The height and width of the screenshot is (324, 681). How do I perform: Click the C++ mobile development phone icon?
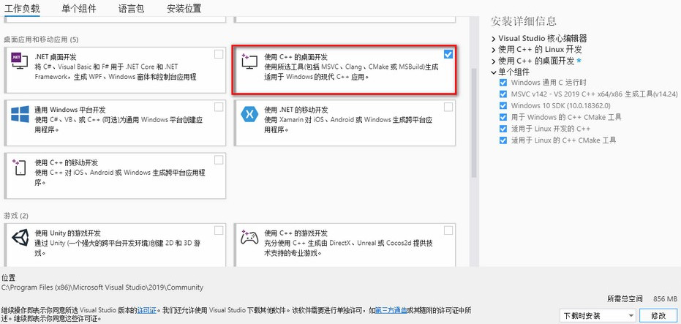pyautogui.click(x=19, y=167)
